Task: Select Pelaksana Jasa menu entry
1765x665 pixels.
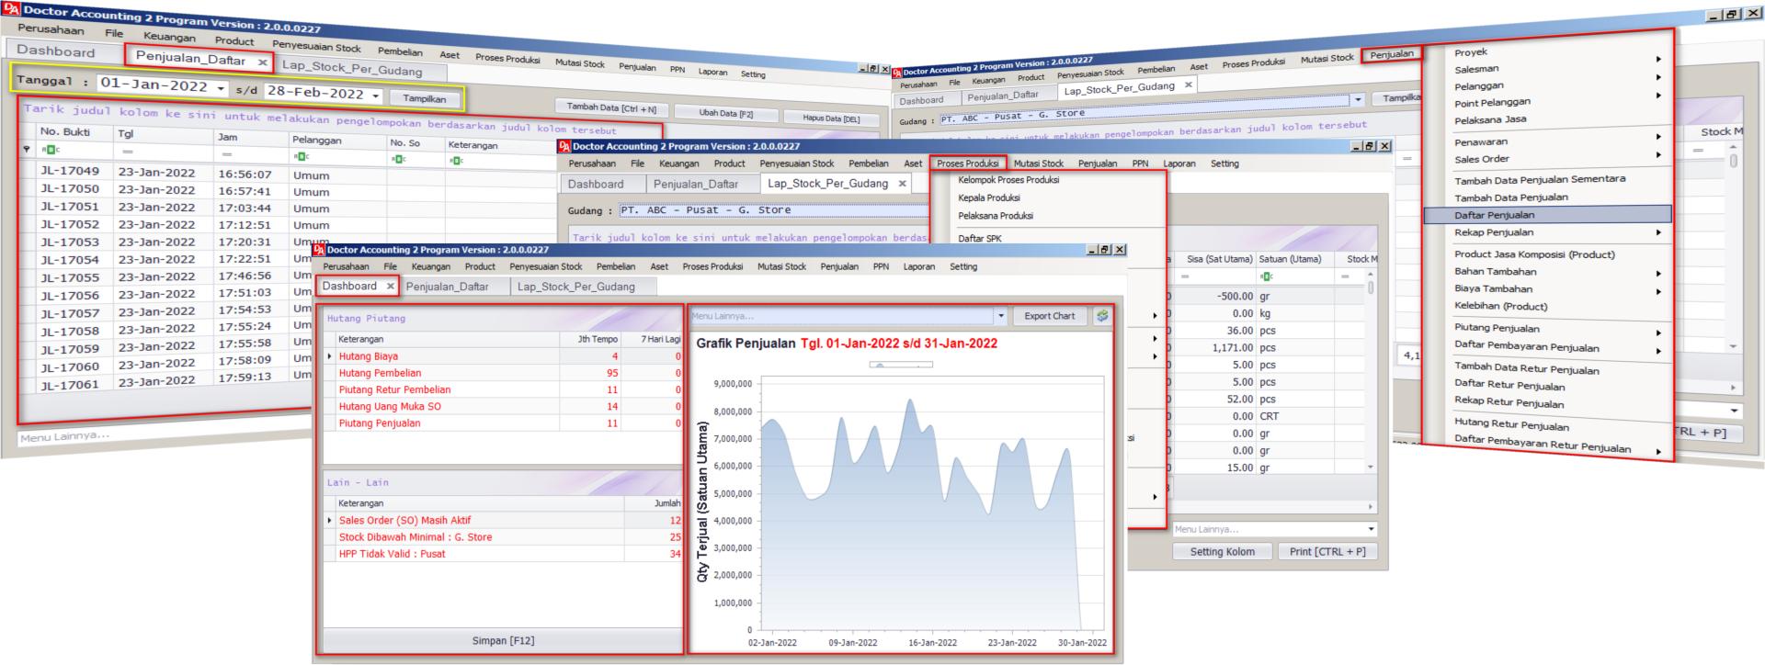Action: click(1490, 120)
